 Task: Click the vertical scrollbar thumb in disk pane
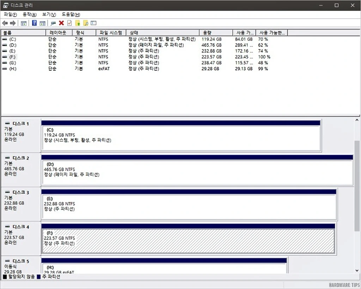357,186
